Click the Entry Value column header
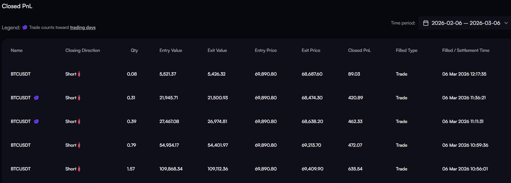This screenshot has width=511, height=183. [171, 50]
